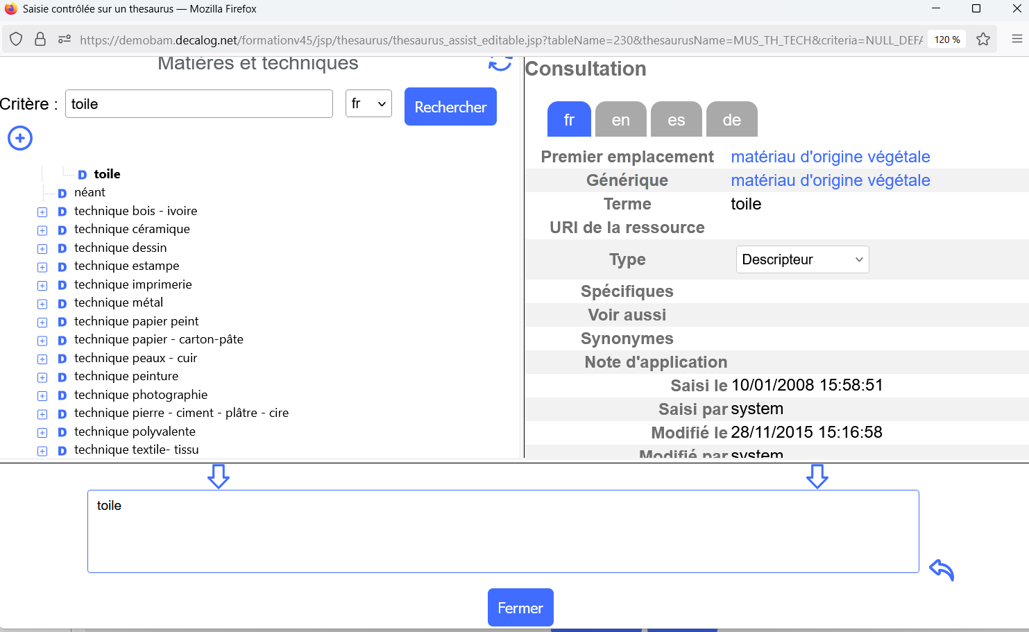1029x632 pixels.
Task: Click the right down-arrow insert icon
Action: point(817,477)
